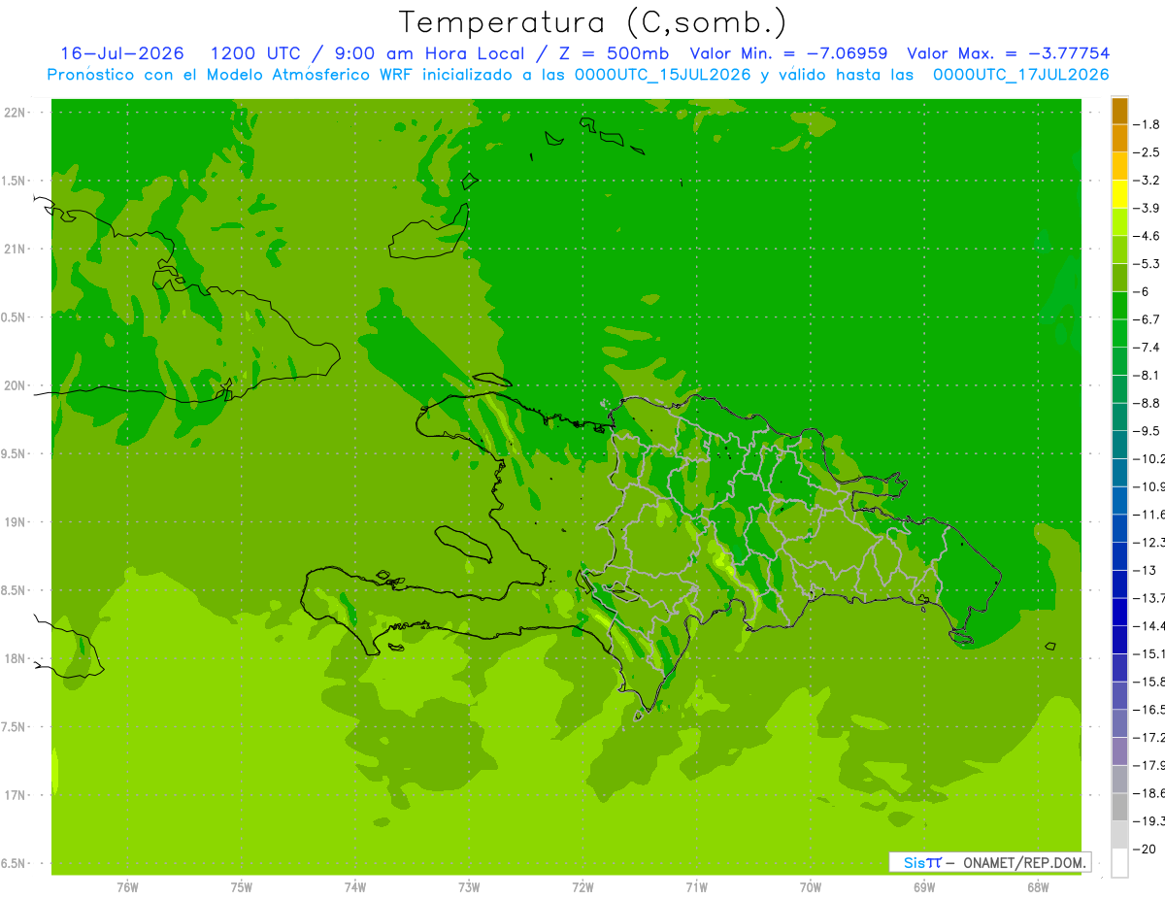Click the '-4.6' colorbar value
Screen dimensions: 1165x900
[1148, 236]
